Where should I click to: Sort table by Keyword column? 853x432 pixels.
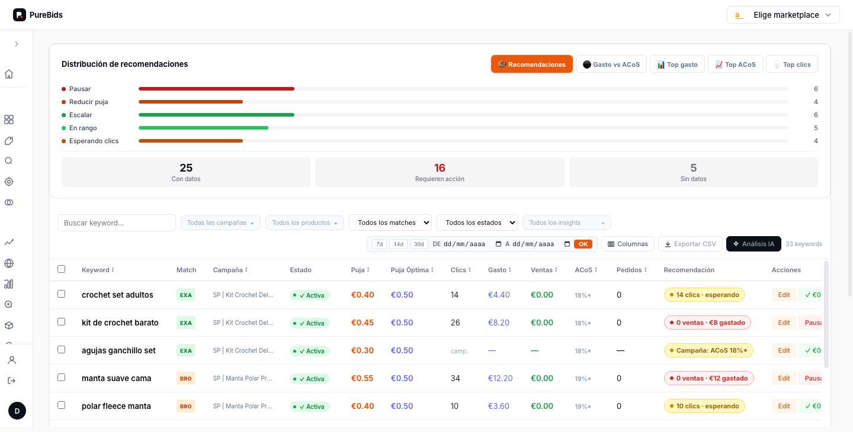click(98, 270)
